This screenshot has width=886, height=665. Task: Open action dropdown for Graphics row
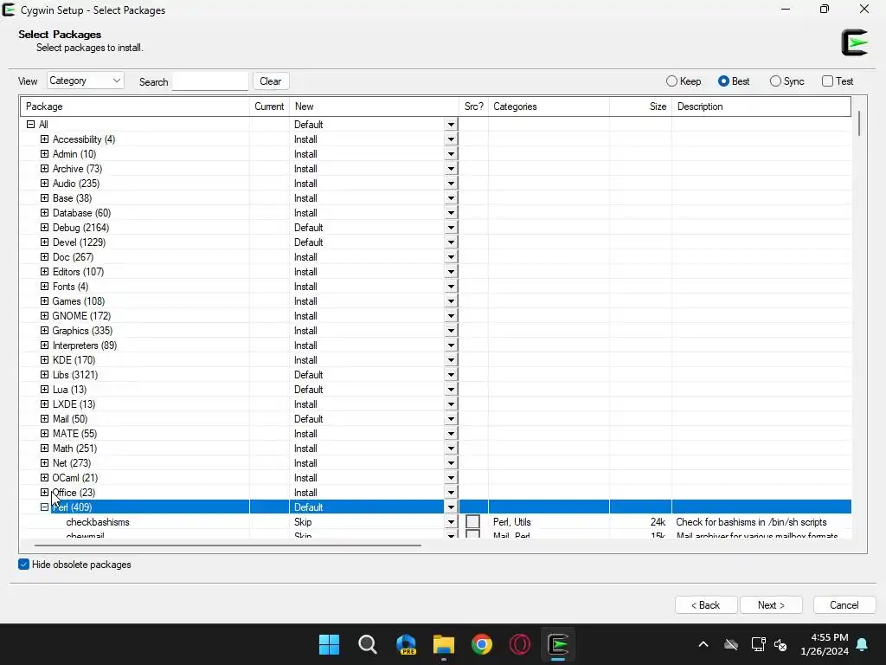pyautogui.click(x=450, y=331)
